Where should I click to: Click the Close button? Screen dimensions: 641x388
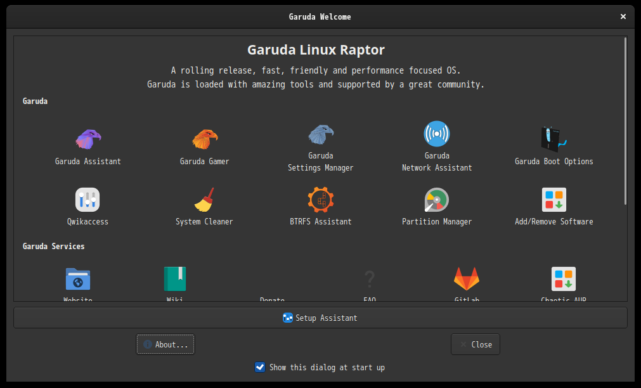[476, 344]
